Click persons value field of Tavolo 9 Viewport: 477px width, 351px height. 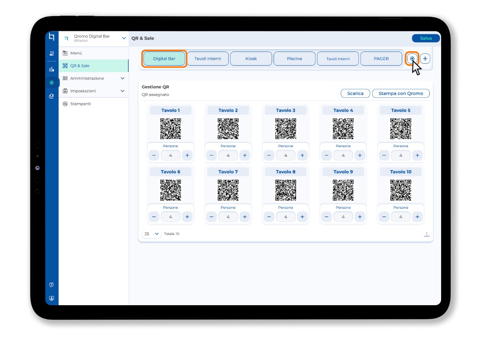coord(343,217)
